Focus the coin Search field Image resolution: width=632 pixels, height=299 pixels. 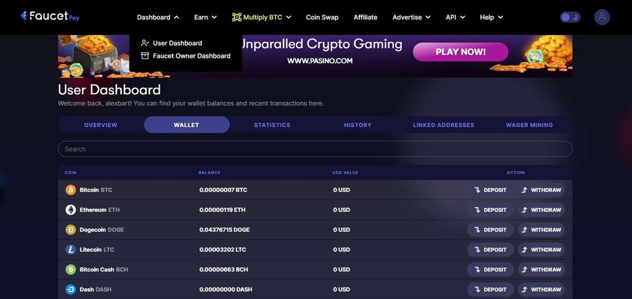(x=315, y=149)
